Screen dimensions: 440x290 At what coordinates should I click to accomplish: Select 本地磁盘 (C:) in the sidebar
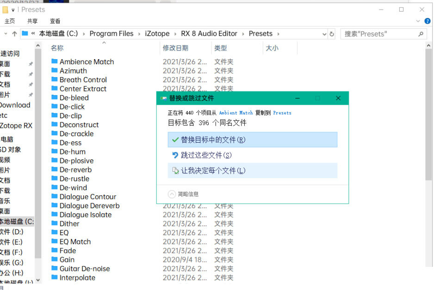tap(17, 221)
